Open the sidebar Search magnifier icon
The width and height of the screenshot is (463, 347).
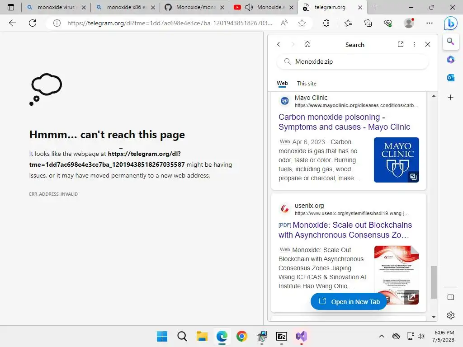pyautogui.click(x=450, y=41)
